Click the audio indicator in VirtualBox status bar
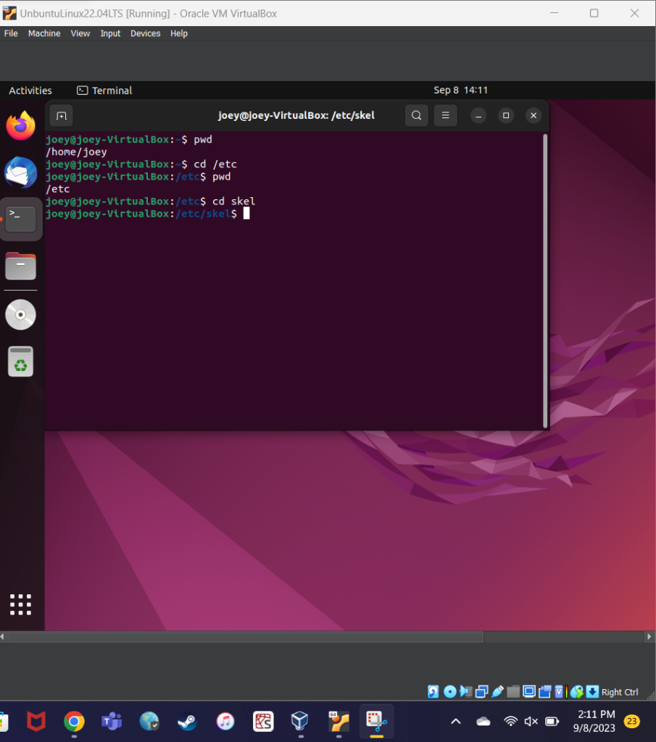Screen dimensions: 656x742 click(466, 692)
